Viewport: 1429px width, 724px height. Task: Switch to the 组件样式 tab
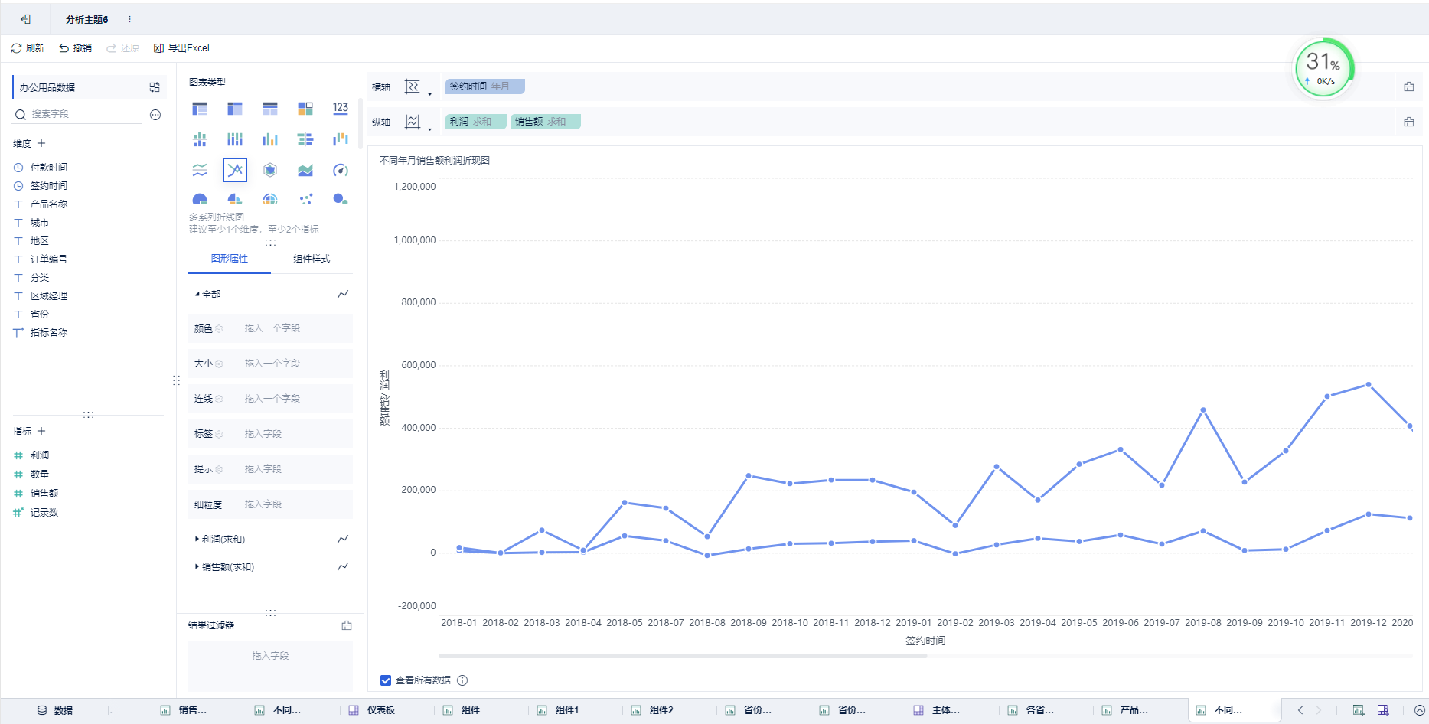click(x=312, y=259)
